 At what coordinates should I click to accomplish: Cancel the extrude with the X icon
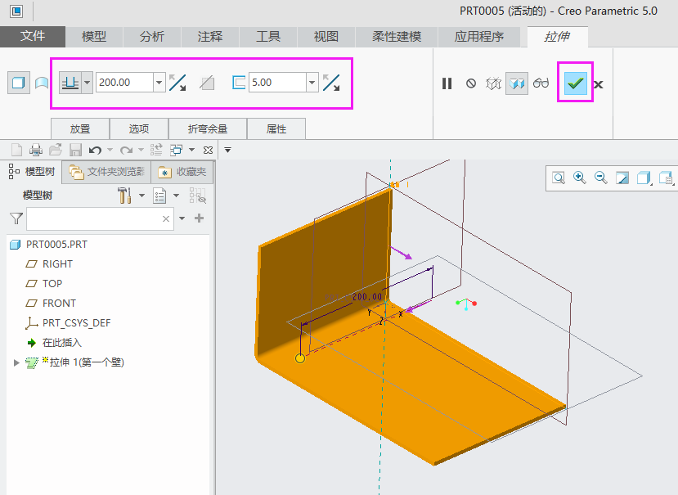pyautogui.click(x=599, y=83)
